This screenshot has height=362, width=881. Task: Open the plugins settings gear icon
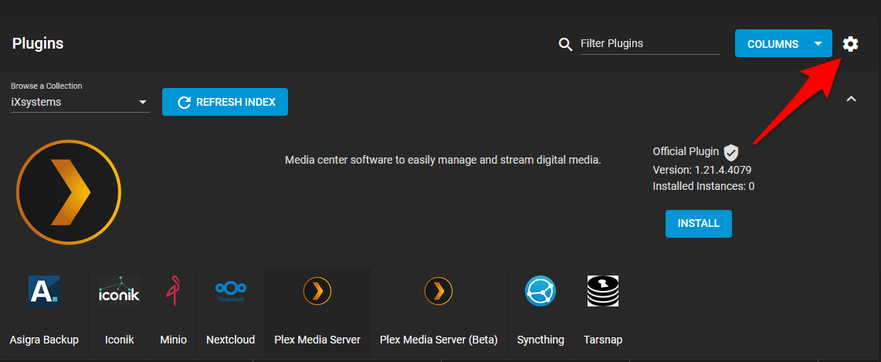coord(850,44)
